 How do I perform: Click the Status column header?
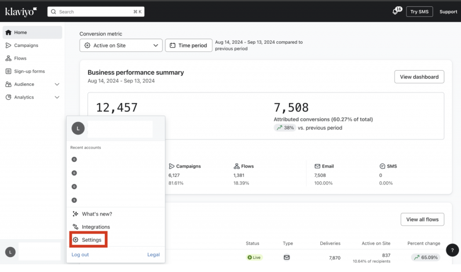pos(252,243)
